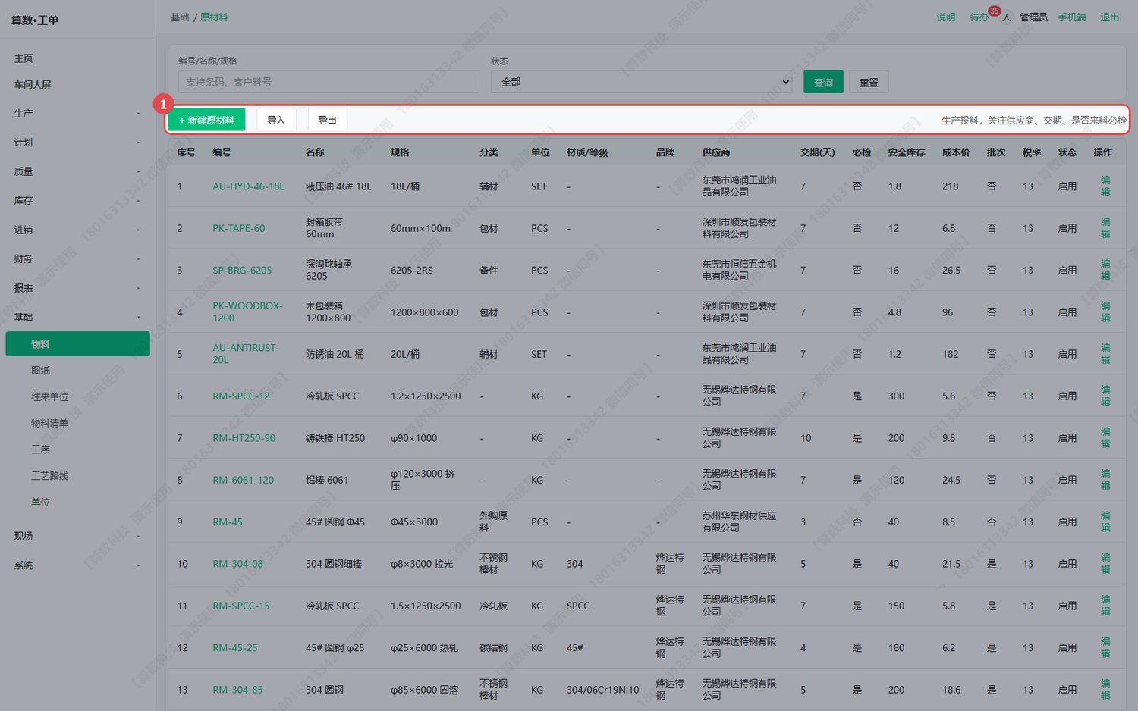Click 编辑 for row RM-45
The width and height of the screenshot is (1138, 711).
coord(1105,522)
